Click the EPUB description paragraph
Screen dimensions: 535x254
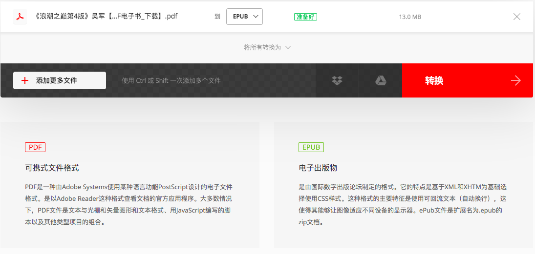click(403, 205)
